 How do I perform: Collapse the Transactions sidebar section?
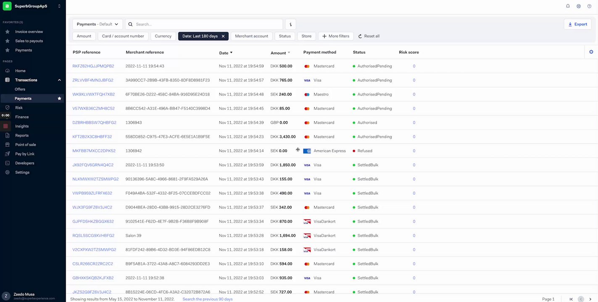tap(59, 80)
